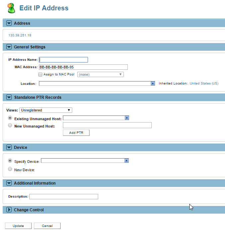This screenshot has height=239, width=225.
Task: Open the Existing Unmanaged Host dropdown arrow
Action: pos(127,118)
